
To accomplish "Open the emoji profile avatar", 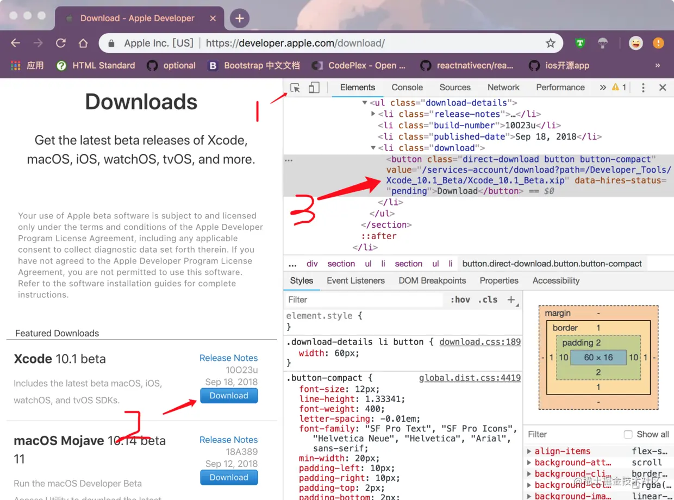I will (x=635, y=43).
